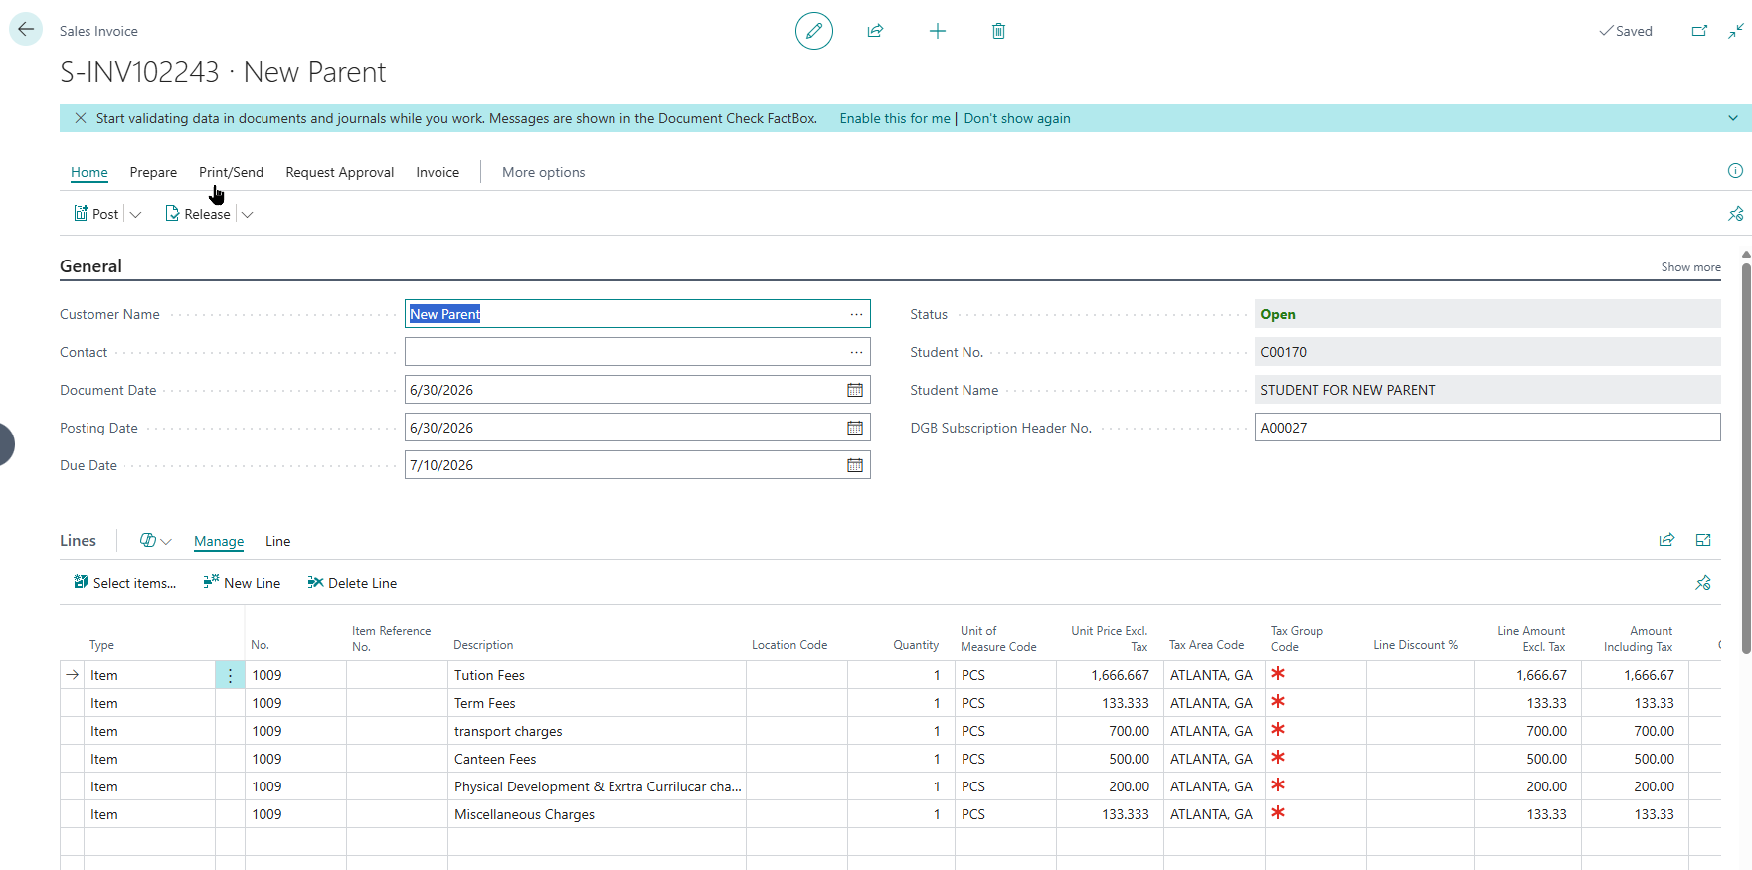Image resolution: width=1752 pixels, height=870 pixels.
Task: Click the share icon in header
Action: (875, 31)
